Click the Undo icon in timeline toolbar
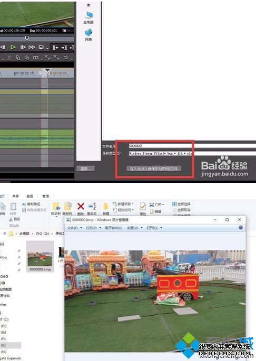The width and height of the screenshot is (256, 361). [x=66, y=57]
